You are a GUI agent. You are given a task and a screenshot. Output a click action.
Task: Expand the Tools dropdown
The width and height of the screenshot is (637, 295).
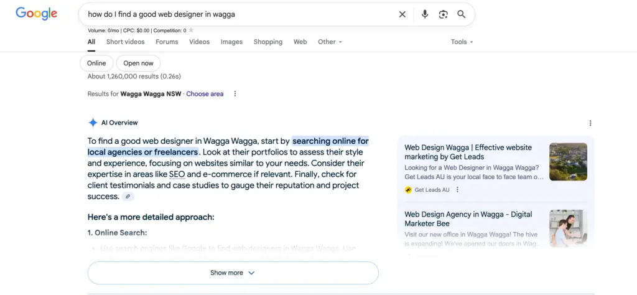coord(462,42)
